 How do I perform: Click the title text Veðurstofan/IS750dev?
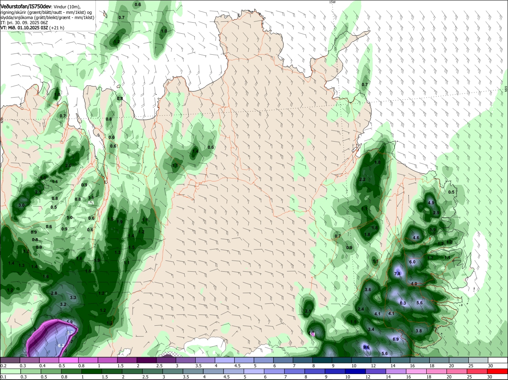pos(26,7)
